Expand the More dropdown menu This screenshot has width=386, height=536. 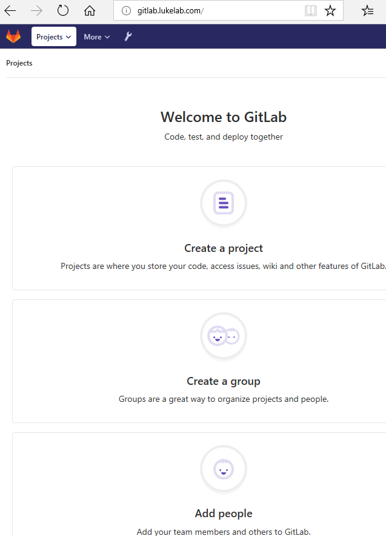[x=96, y=36]
